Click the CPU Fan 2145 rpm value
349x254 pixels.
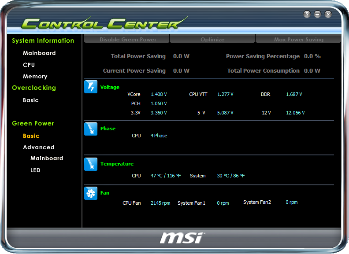pyautogui.click(x=160, y=203)
